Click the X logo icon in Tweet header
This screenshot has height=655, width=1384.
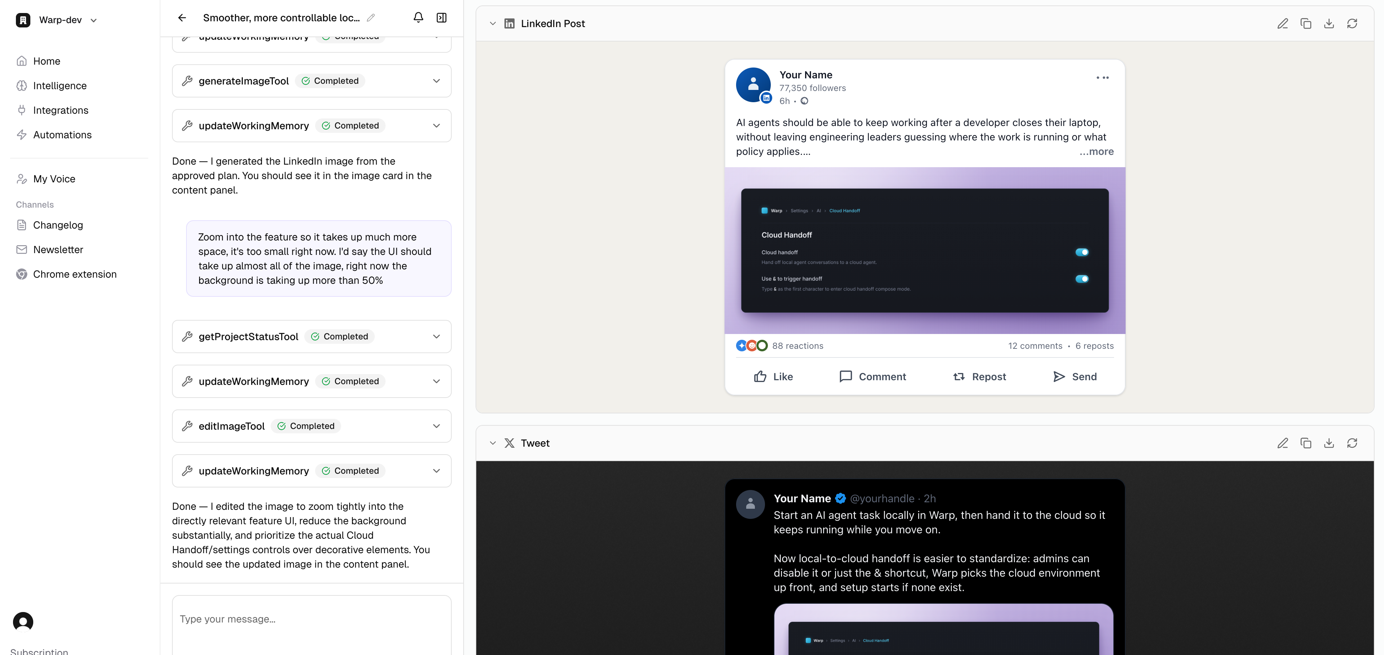509,443
